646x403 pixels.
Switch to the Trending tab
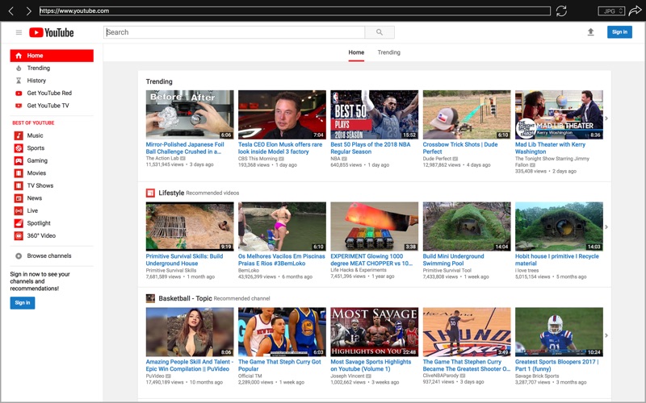388,52
